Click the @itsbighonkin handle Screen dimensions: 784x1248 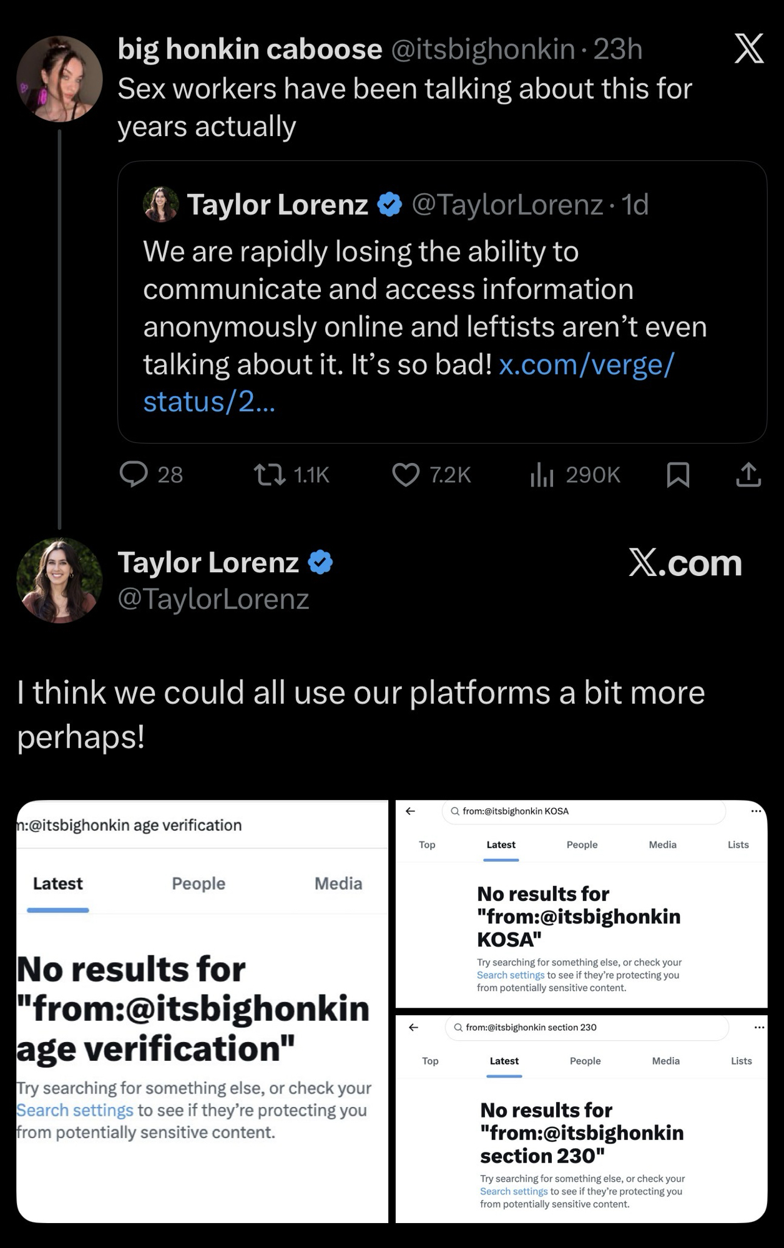pos(483,49)
